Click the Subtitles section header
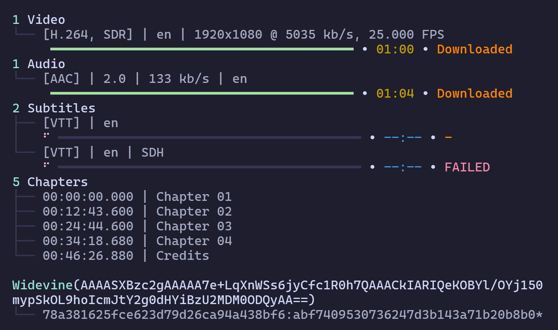The image size is (558, 330). click(x=54, y=108)
